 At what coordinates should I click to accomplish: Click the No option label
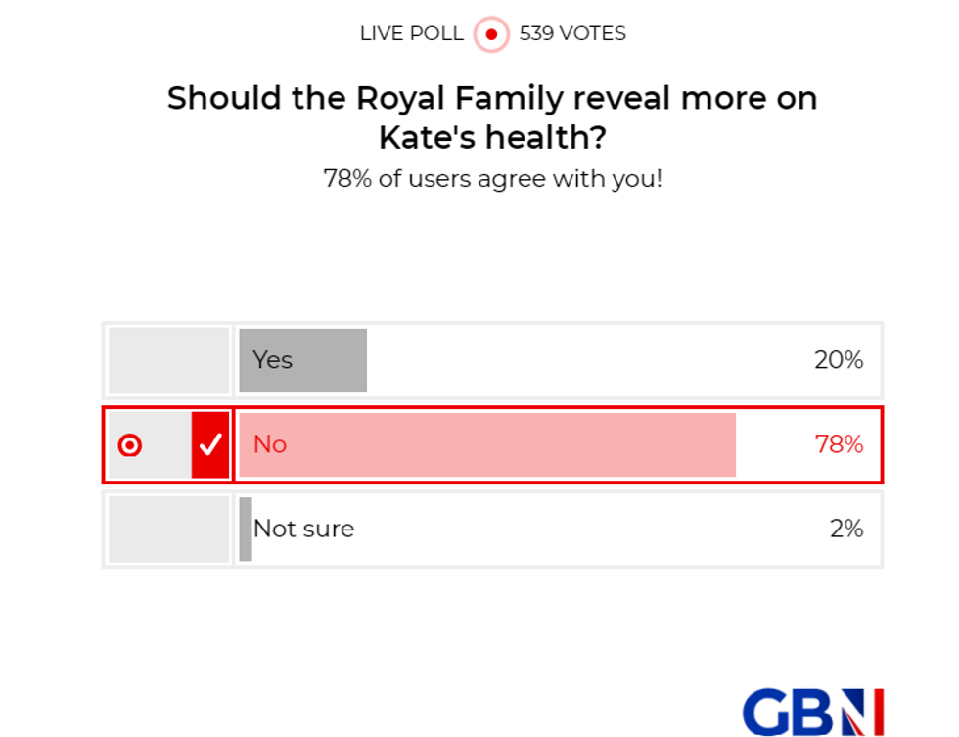tap(270, 444)
